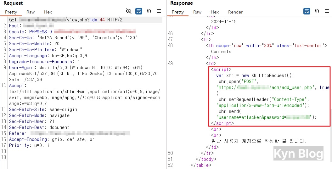Screen dimensions: 332x169
Task: Select Response panel Pretty tab
Action: pos(178,12)
